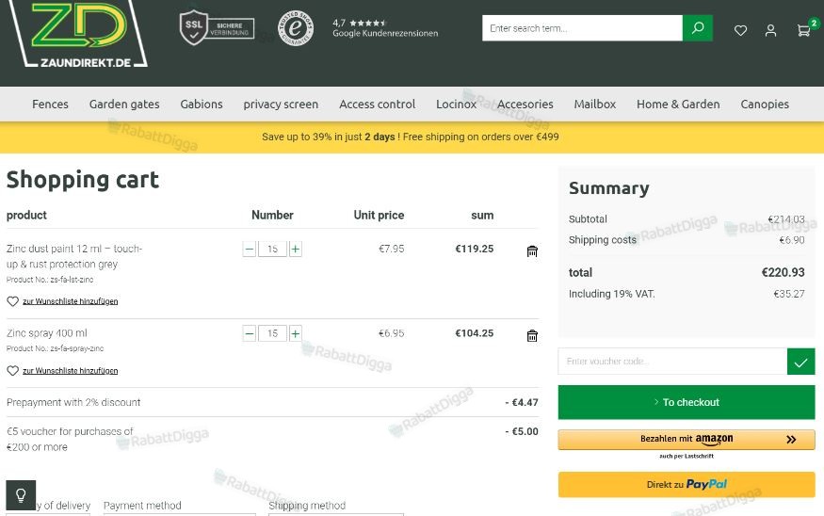Select the €119.25 sum value
The image size is (824, 516).
[x=474, y=249]
